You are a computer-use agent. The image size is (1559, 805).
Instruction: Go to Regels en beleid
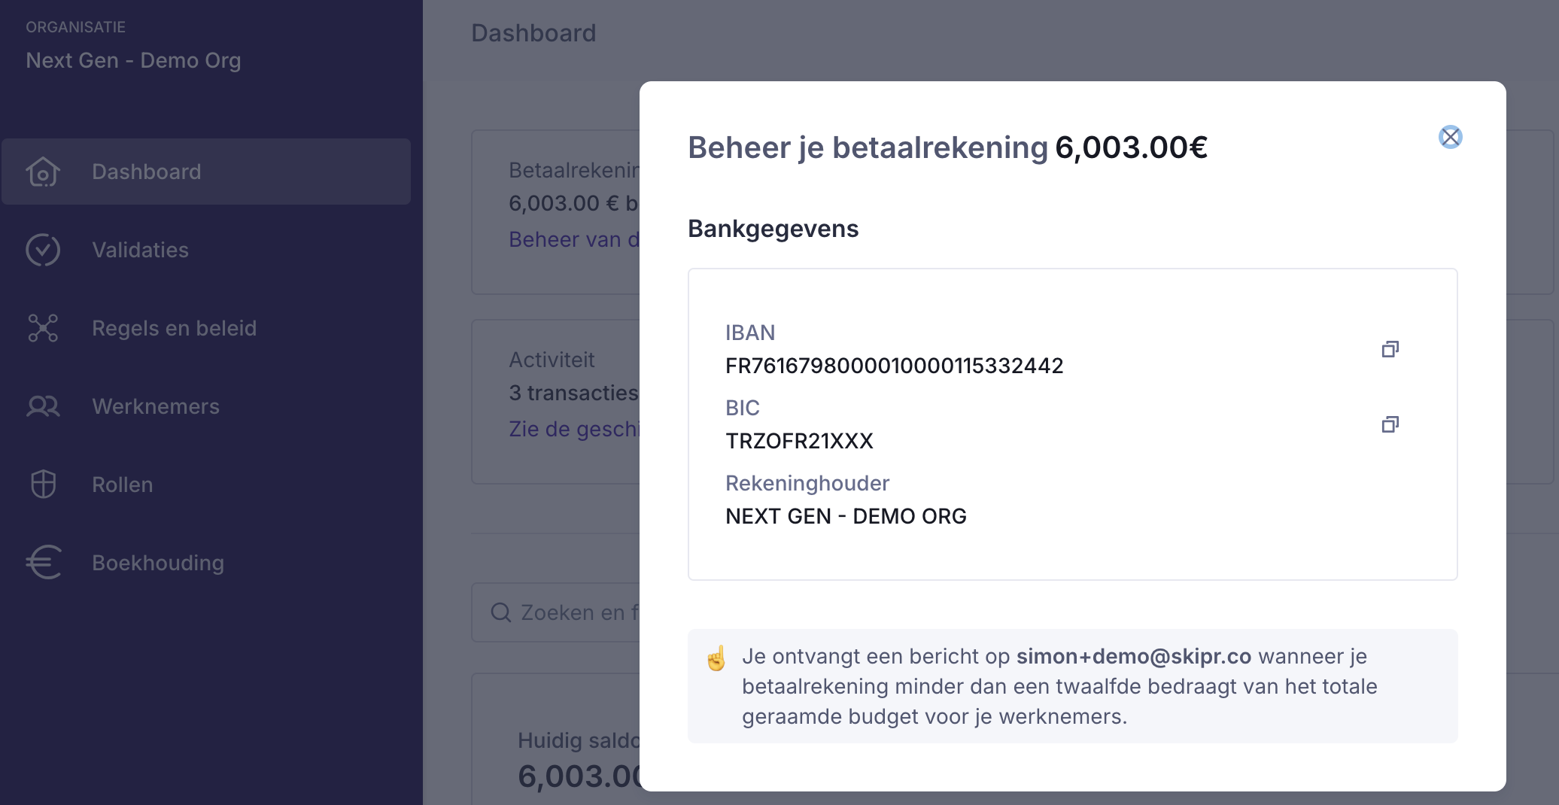pos(174,328)
